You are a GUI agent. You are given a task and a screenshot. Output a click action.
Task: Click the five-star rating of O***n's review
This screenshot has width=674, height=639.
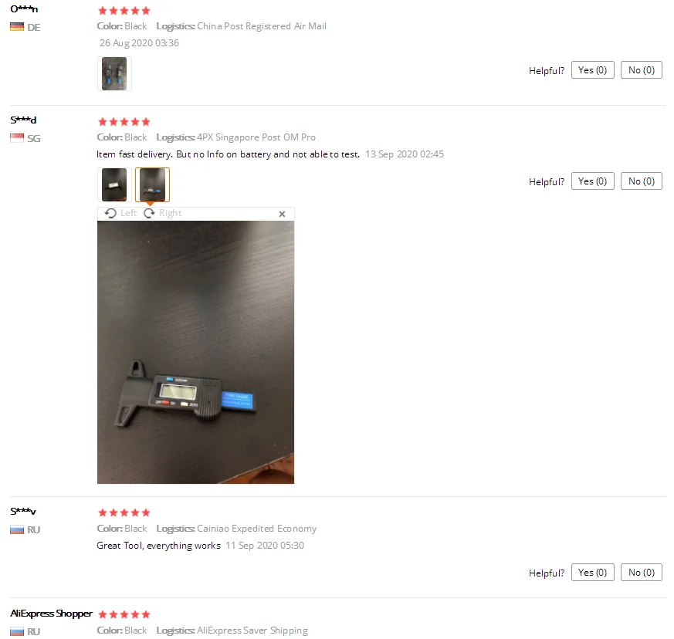pos(124,11)
